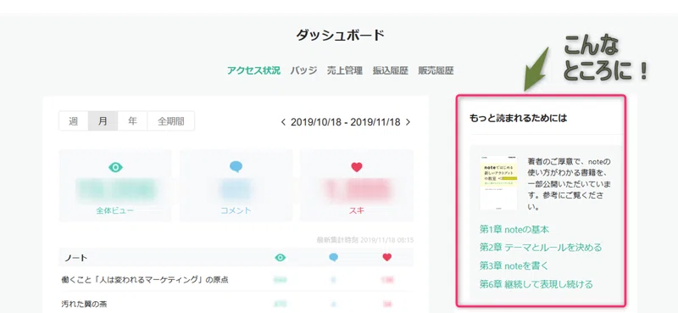Open the 売上管理 tab
Image resolution: width=678 pixels, height=313 pixels.
[345, 70]
